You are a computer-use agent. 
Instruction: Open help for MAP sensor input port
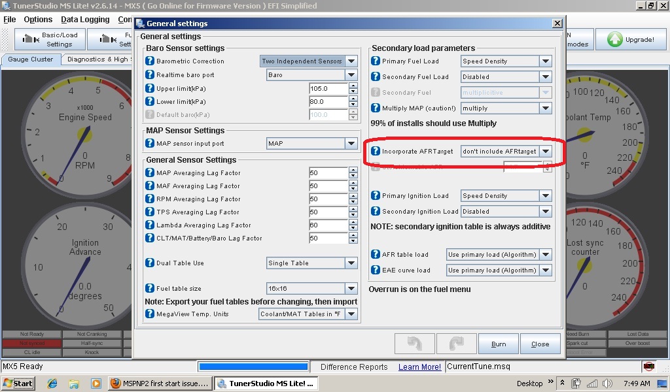tap(150, 143)
